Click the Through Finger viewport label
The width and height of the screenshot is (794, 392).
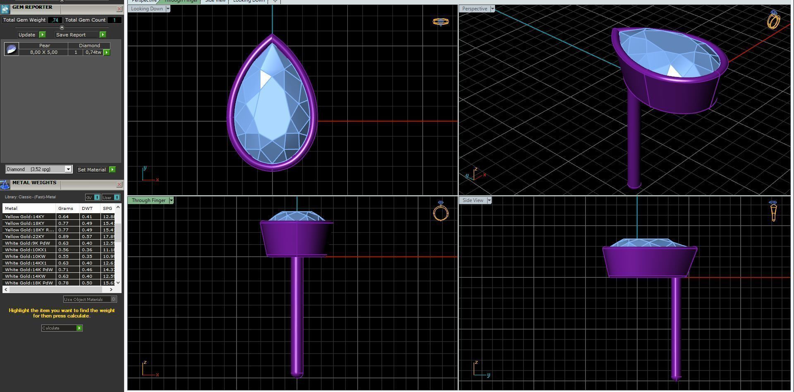(x=148, y=200)
